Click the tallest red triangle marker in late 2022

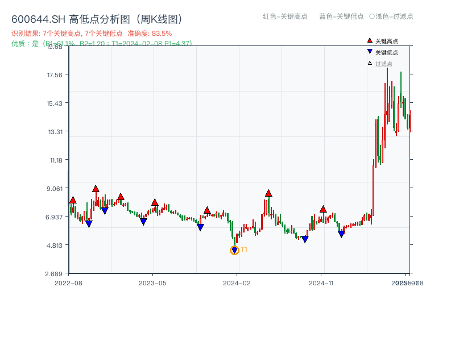(95, 188)
